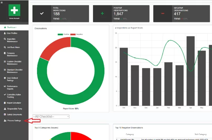Toggle the Positive legend item in chart
Viewport: 212px width, 140px height.
[63, 35]
